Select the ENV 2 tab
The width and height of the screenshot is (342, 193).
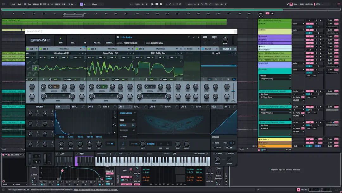click(x=75, y=107)
